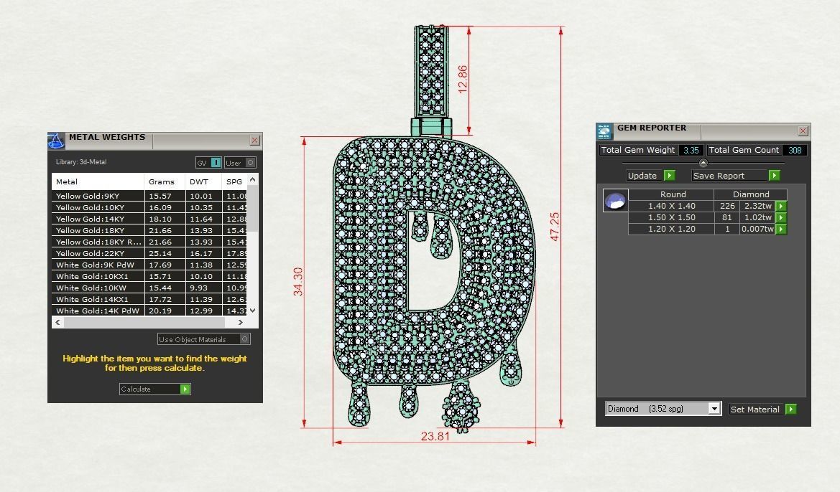Click the Gem Reporter panel header icon
The width and height of the screenshot is (840, 492).
(604, 131)
